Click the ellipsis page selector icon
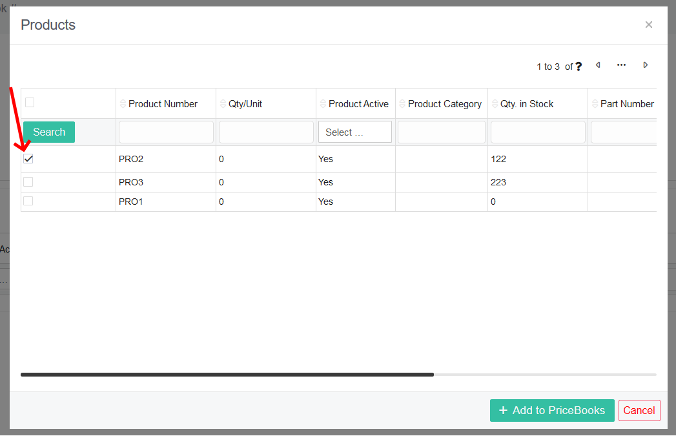This screenshot has height=436, width=676. click(x=621, y=65)
